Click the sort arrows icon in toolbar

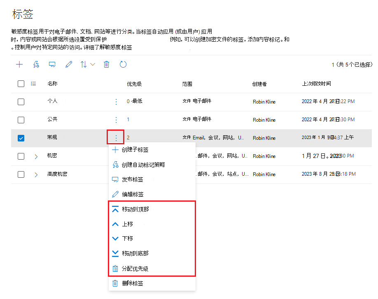click(84, 64)
